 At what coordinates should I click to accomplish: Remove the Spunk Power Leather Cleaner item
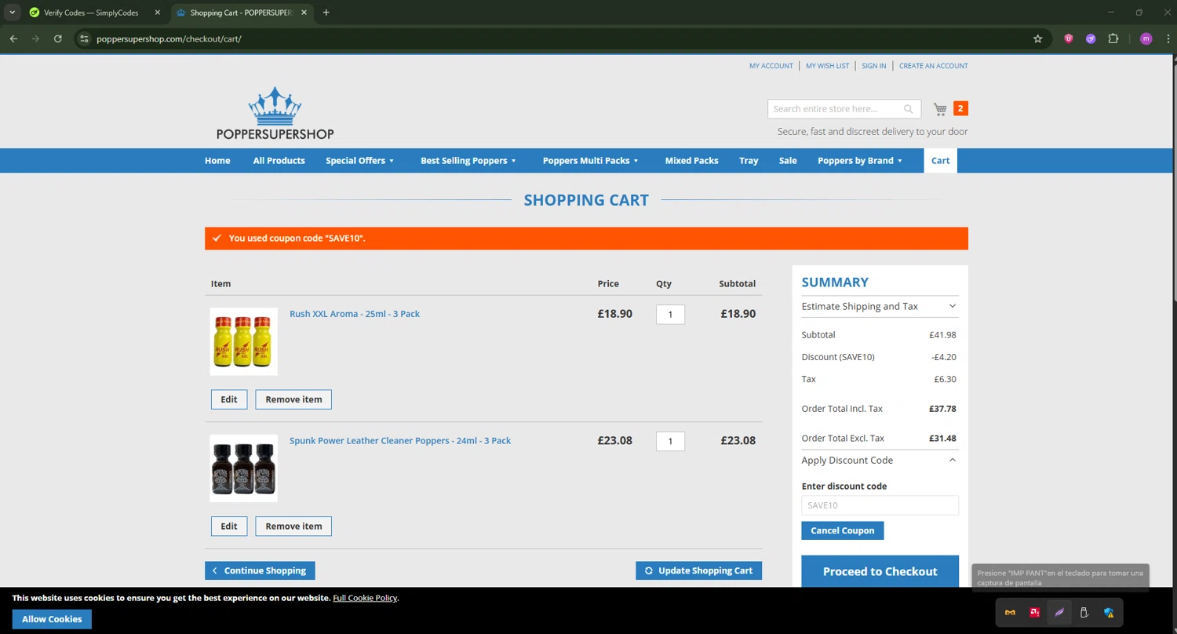click(x=293, y=527)
